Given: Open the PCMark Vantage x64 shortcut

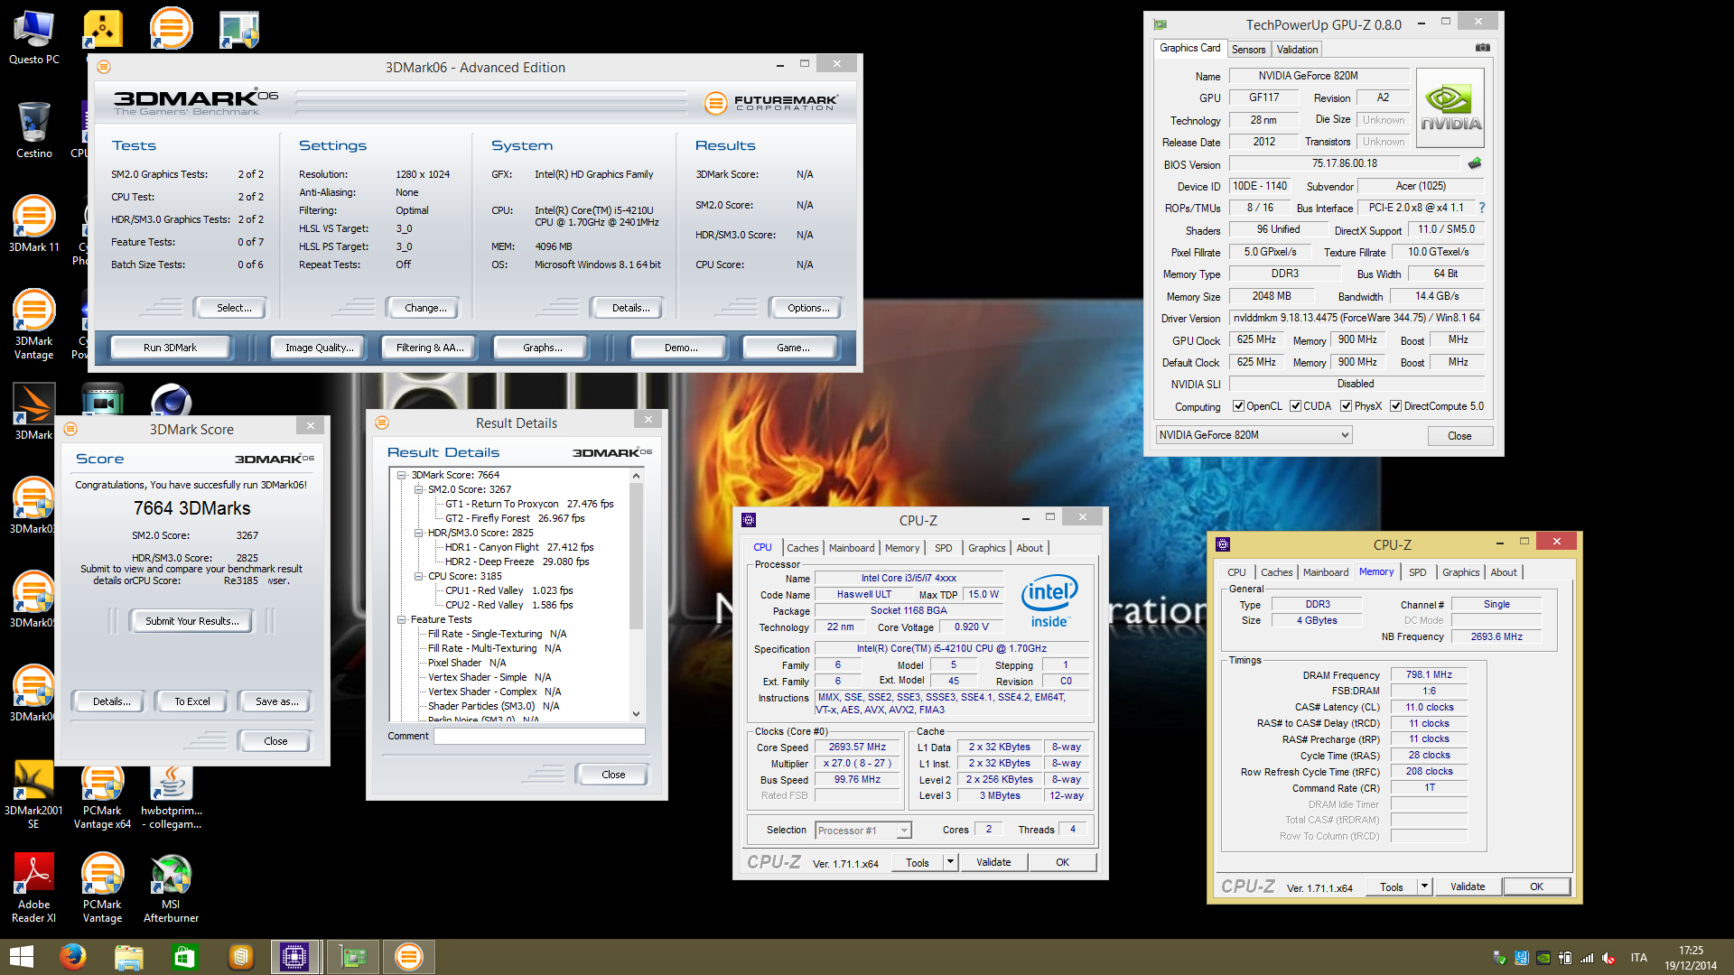Looking at the screenshot, I should tap(102, 780).
